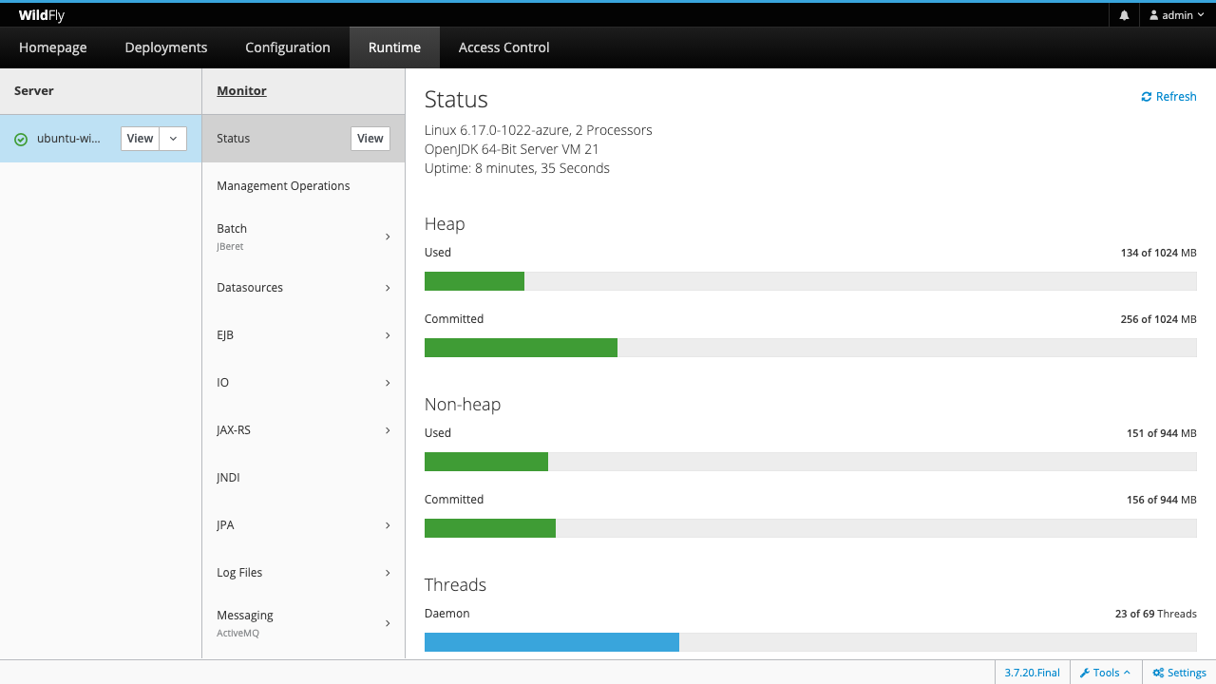
Task: Click the Heap section heading
Action: pyautogui.click(x=445, y=224)
